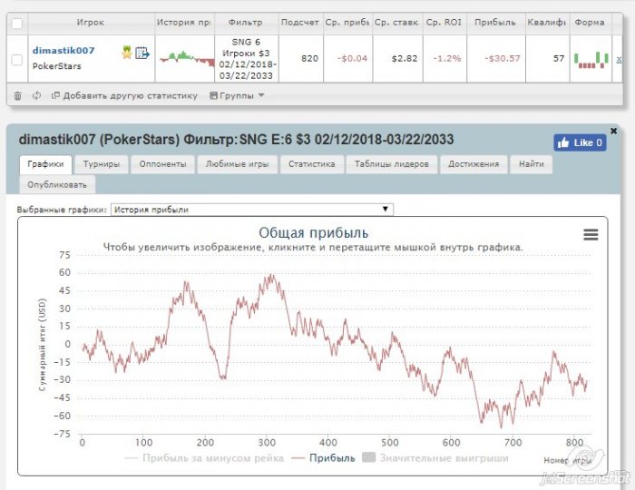Click the Facebook Like button
The height and width of the screenshot is (490, 635).
(x=580, y=142)
